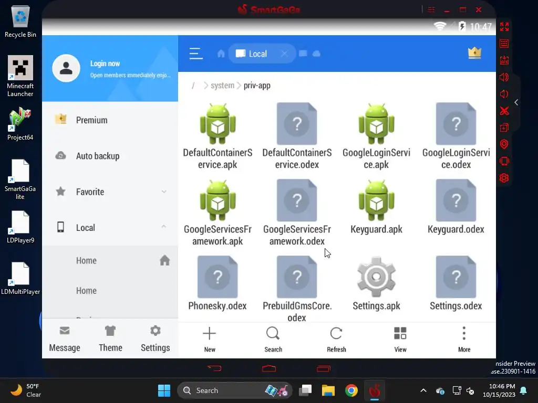
Task: Increase volume in SmartGaGa side toolbar
Action: tap(504, 77)
